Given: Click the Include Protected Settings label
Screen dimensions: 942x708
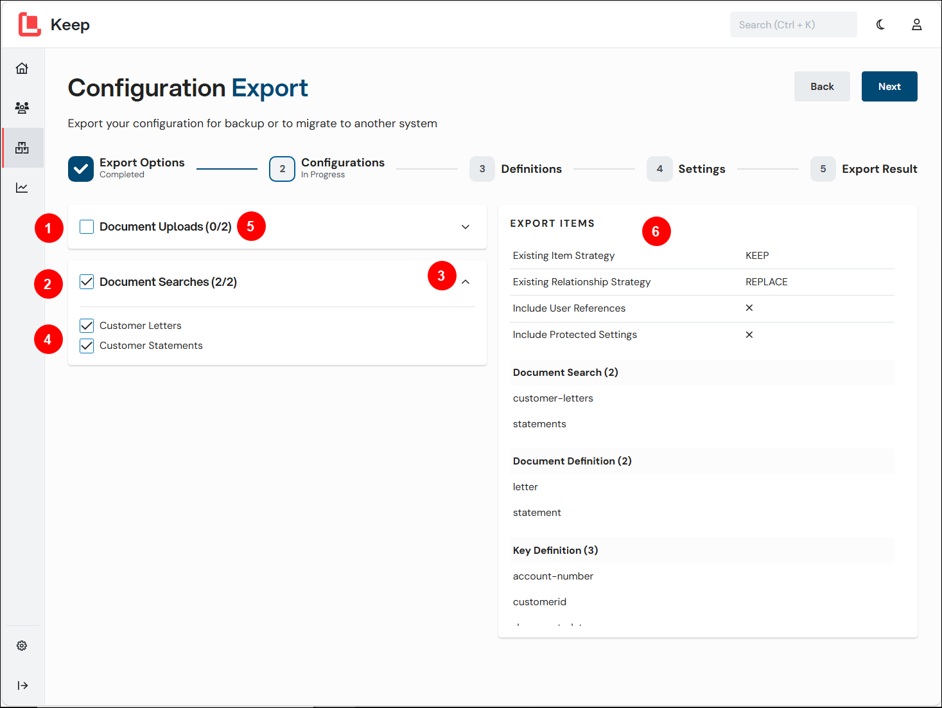Looking at the screenshot, I should [x=575, y=335].
